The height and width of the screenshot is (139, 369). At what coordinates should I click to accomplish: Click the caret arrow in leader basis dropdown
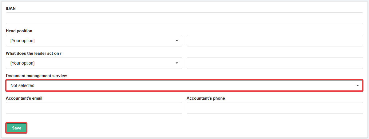(177, 63)
